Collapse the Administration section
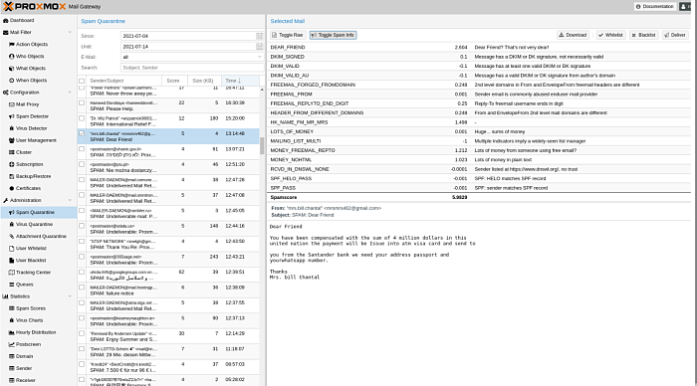 (70, 200)
